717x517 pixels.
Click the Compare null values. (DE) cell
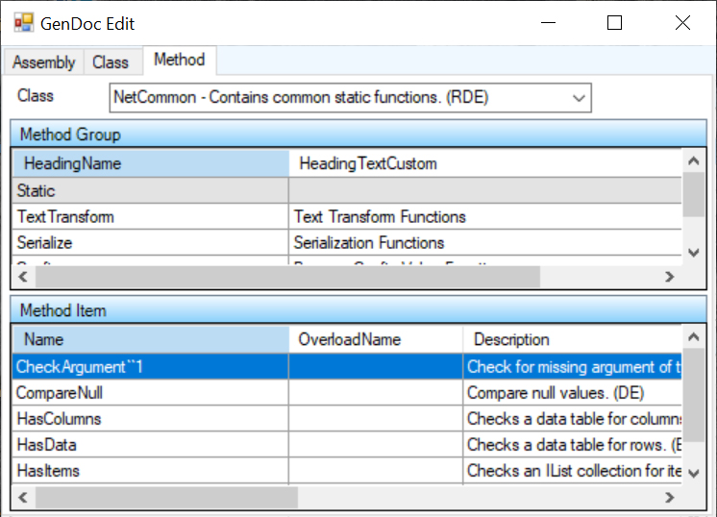coord(573,393)
